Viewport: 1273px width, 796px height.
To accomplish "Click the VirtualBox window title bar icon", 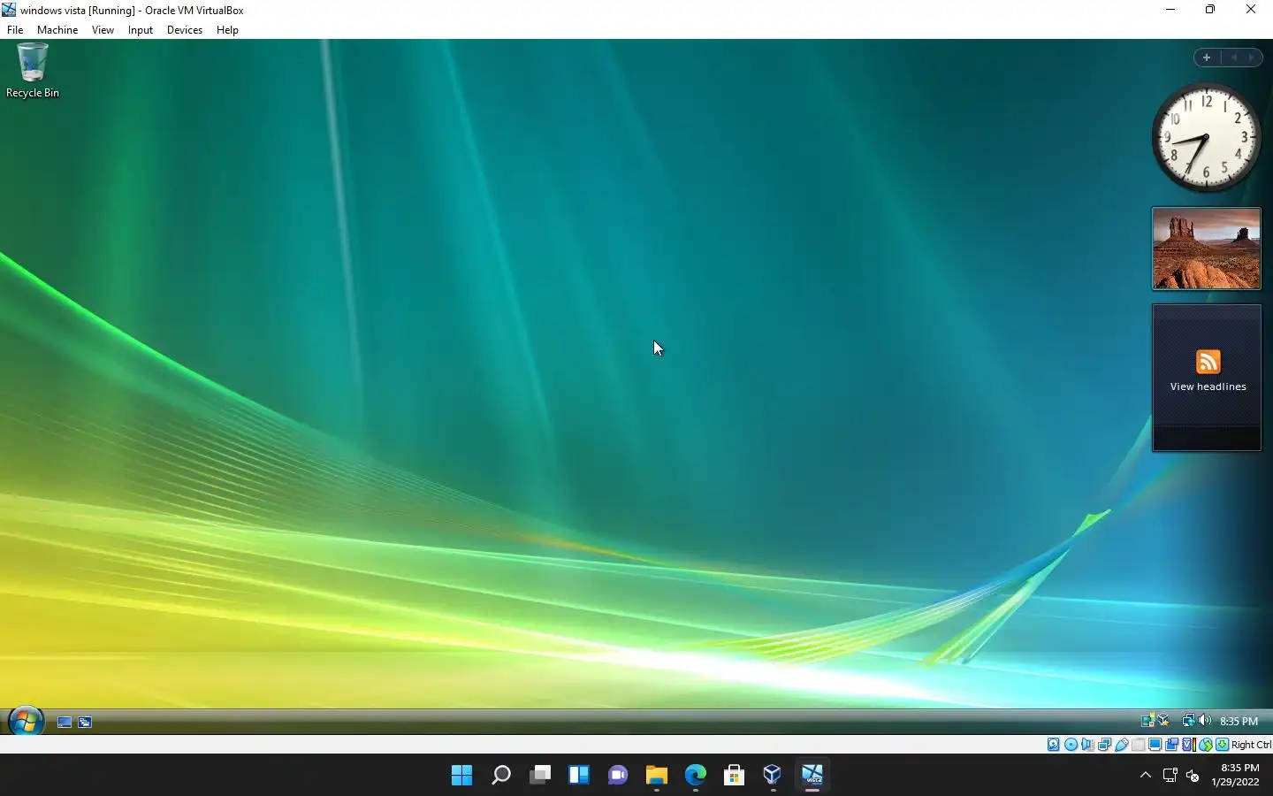I will pos(9,10).
